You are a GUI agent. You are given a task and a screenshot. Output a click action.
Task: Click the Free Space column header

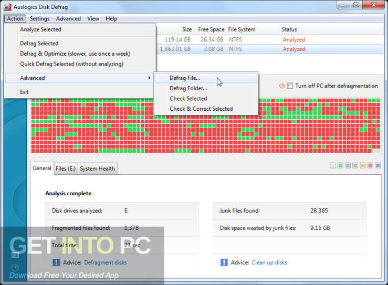211,29
